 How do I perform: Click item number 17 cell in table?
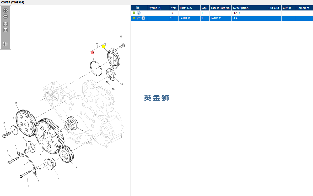tap(174, 13)
